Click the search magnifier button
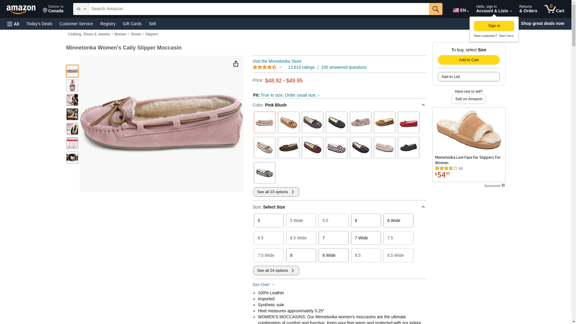Viewport: 576px width, 324px height. click(435, 9)
